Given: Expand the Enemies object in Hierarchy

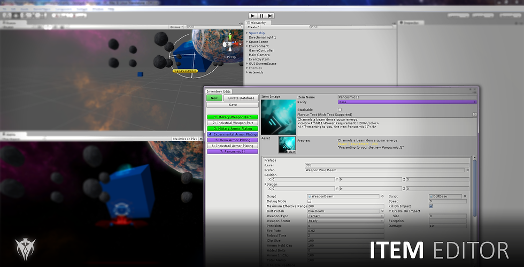Looking at the screenshot, I should [247, 68].
